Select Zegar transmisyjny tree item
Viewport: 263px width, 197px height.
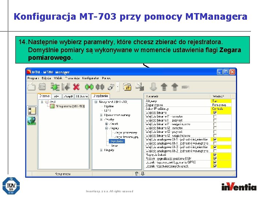(x=127, y=137)
